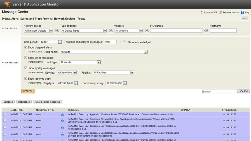Enable the Show acknowledged checkbox
Viewport: 251px width, 141px height.
[124, 42]
